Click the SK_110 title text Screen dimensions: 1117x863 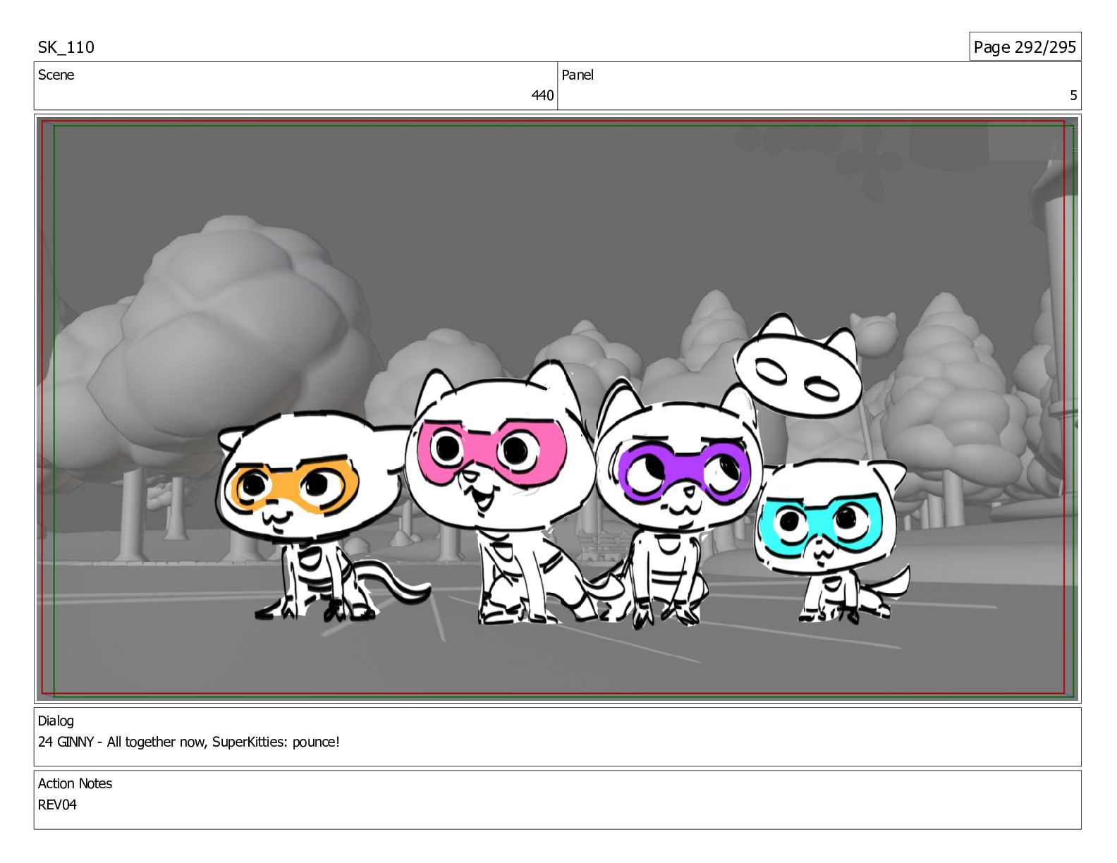coord(66,47)
